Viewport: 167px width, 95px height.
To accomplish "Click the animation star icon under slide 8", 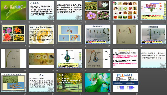I will pos(29,46).
